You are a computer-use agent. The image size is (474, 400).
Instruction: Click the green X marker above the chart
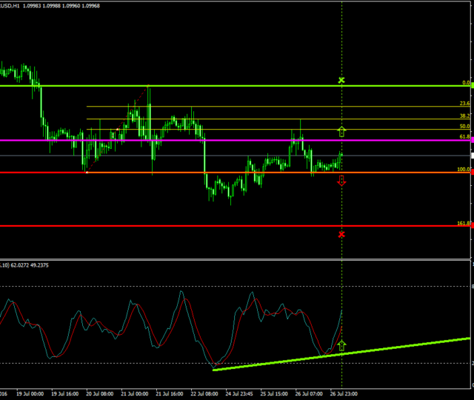click(x=341, y=79)
